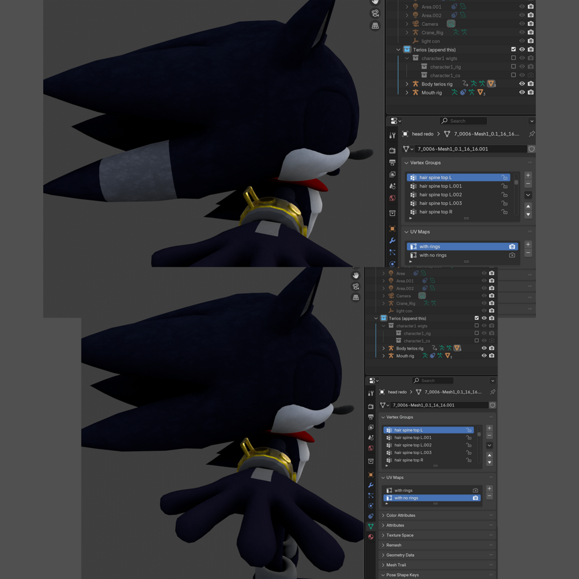Open Tool properties tab in bottom screenshot

[371, 393]
